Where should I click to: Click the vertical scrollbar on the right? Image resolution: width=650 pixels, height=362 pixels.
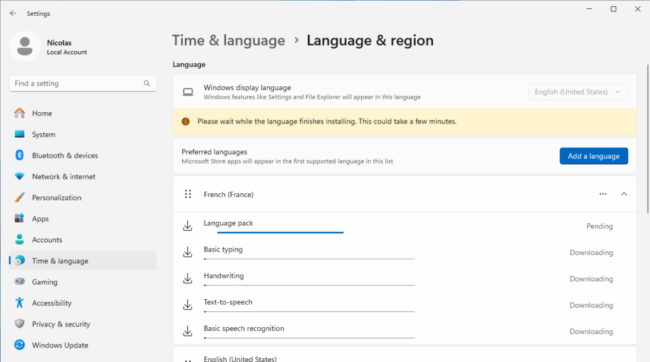647,139
